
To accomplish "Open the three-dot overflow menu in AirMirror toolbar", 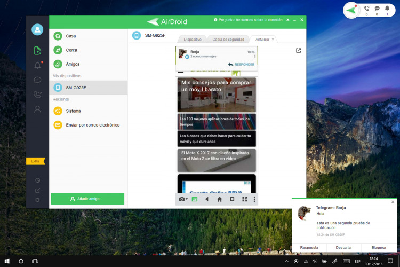I will point(255,199).
